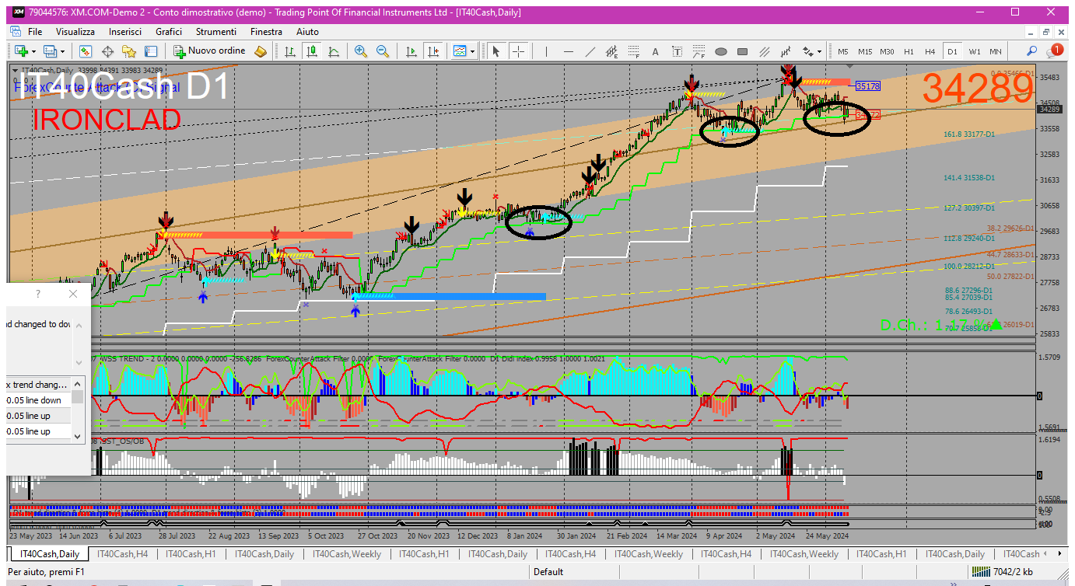The height and width of the screenshot is (586, 1075).
Task: Zoom out of the chart
Action: click(x=382, y=51)
